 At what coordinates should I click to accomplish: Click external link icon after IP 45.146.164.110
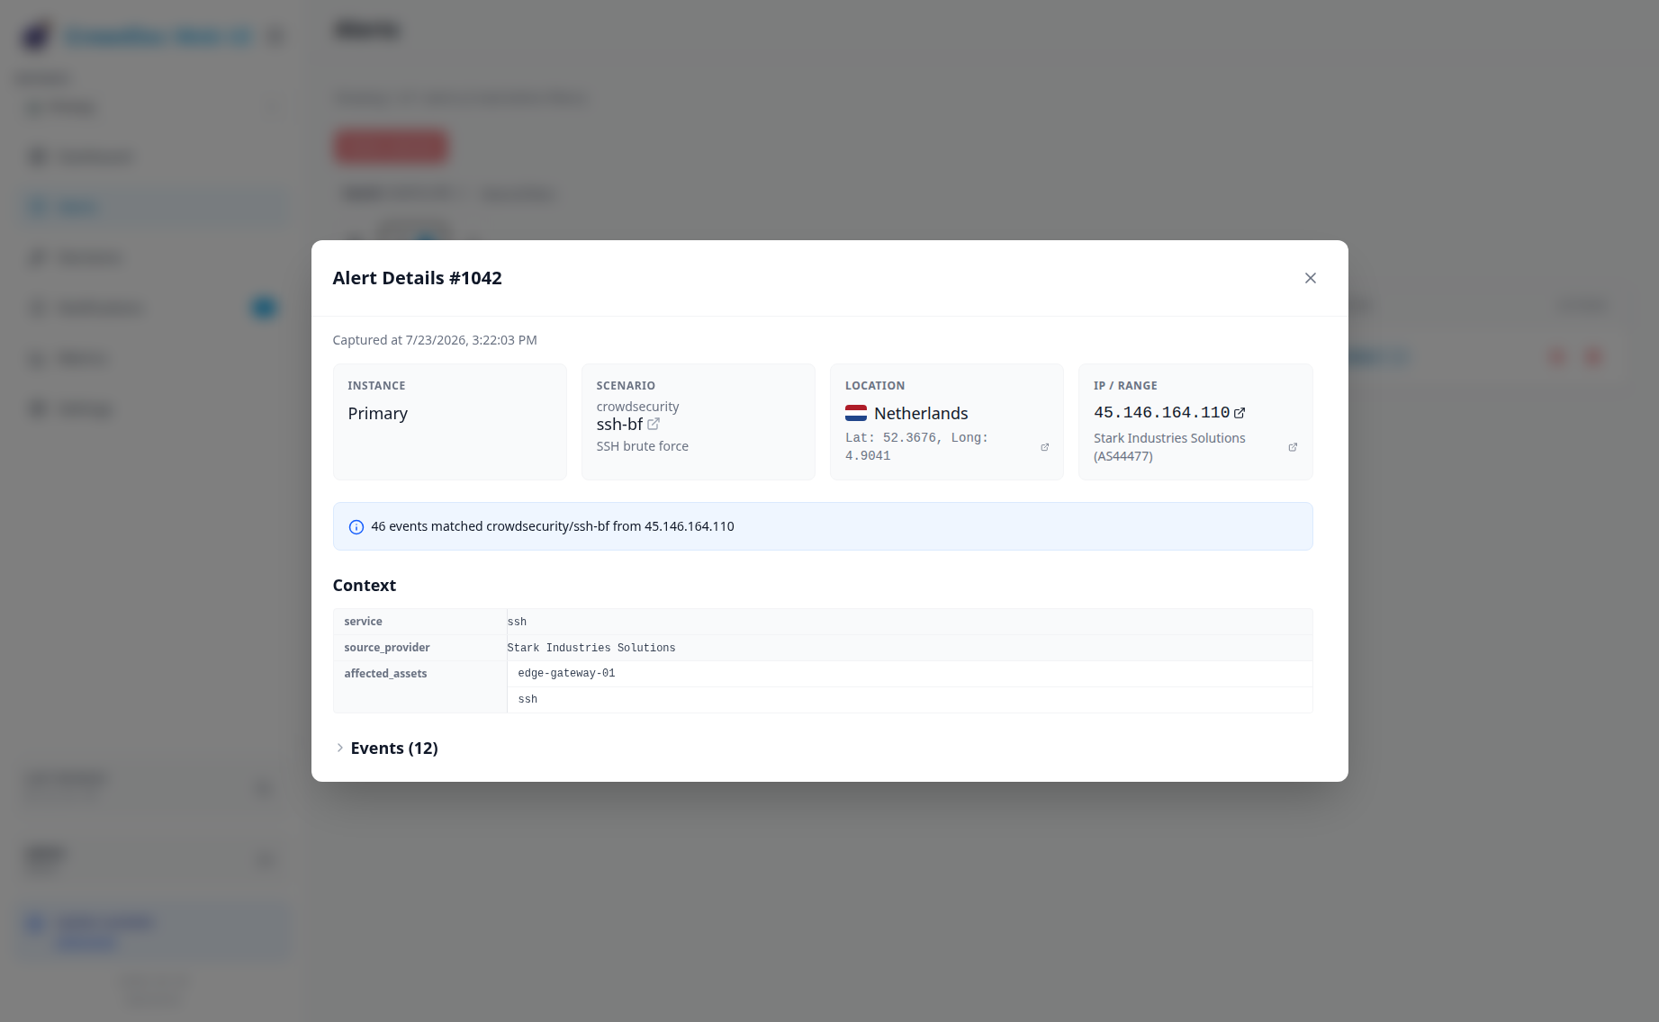pyautogui.click(x=1240, y=413)
